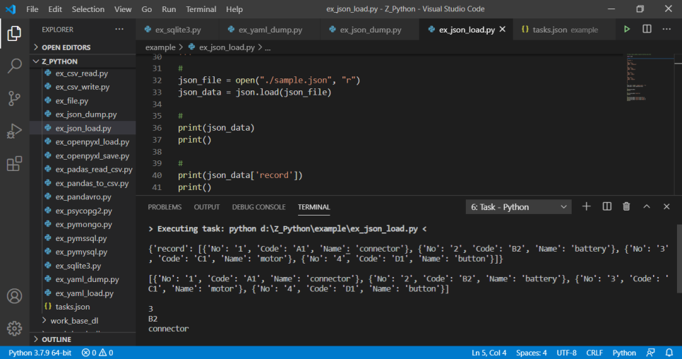This screenshot has width=682, height=359.
Task: Open the Run and Debug view icon
Action: tap(14, 131)
